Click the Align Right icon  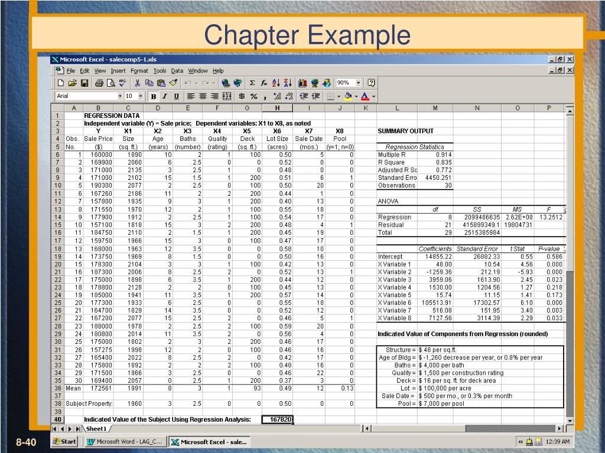[214, 96]
